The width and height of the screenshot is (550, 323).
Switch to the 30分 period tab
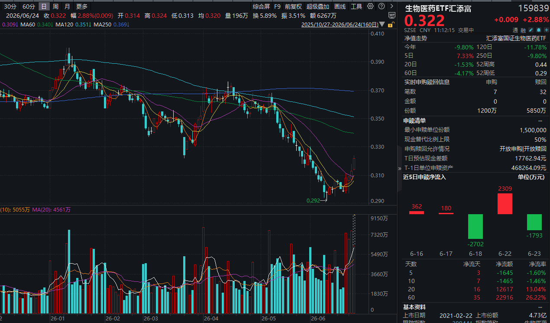[10, 7]
